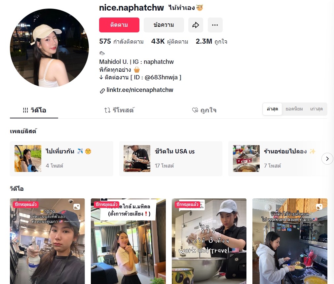
Task: Click the photo carousel icon on first video
Action: [x=77, y=206]
